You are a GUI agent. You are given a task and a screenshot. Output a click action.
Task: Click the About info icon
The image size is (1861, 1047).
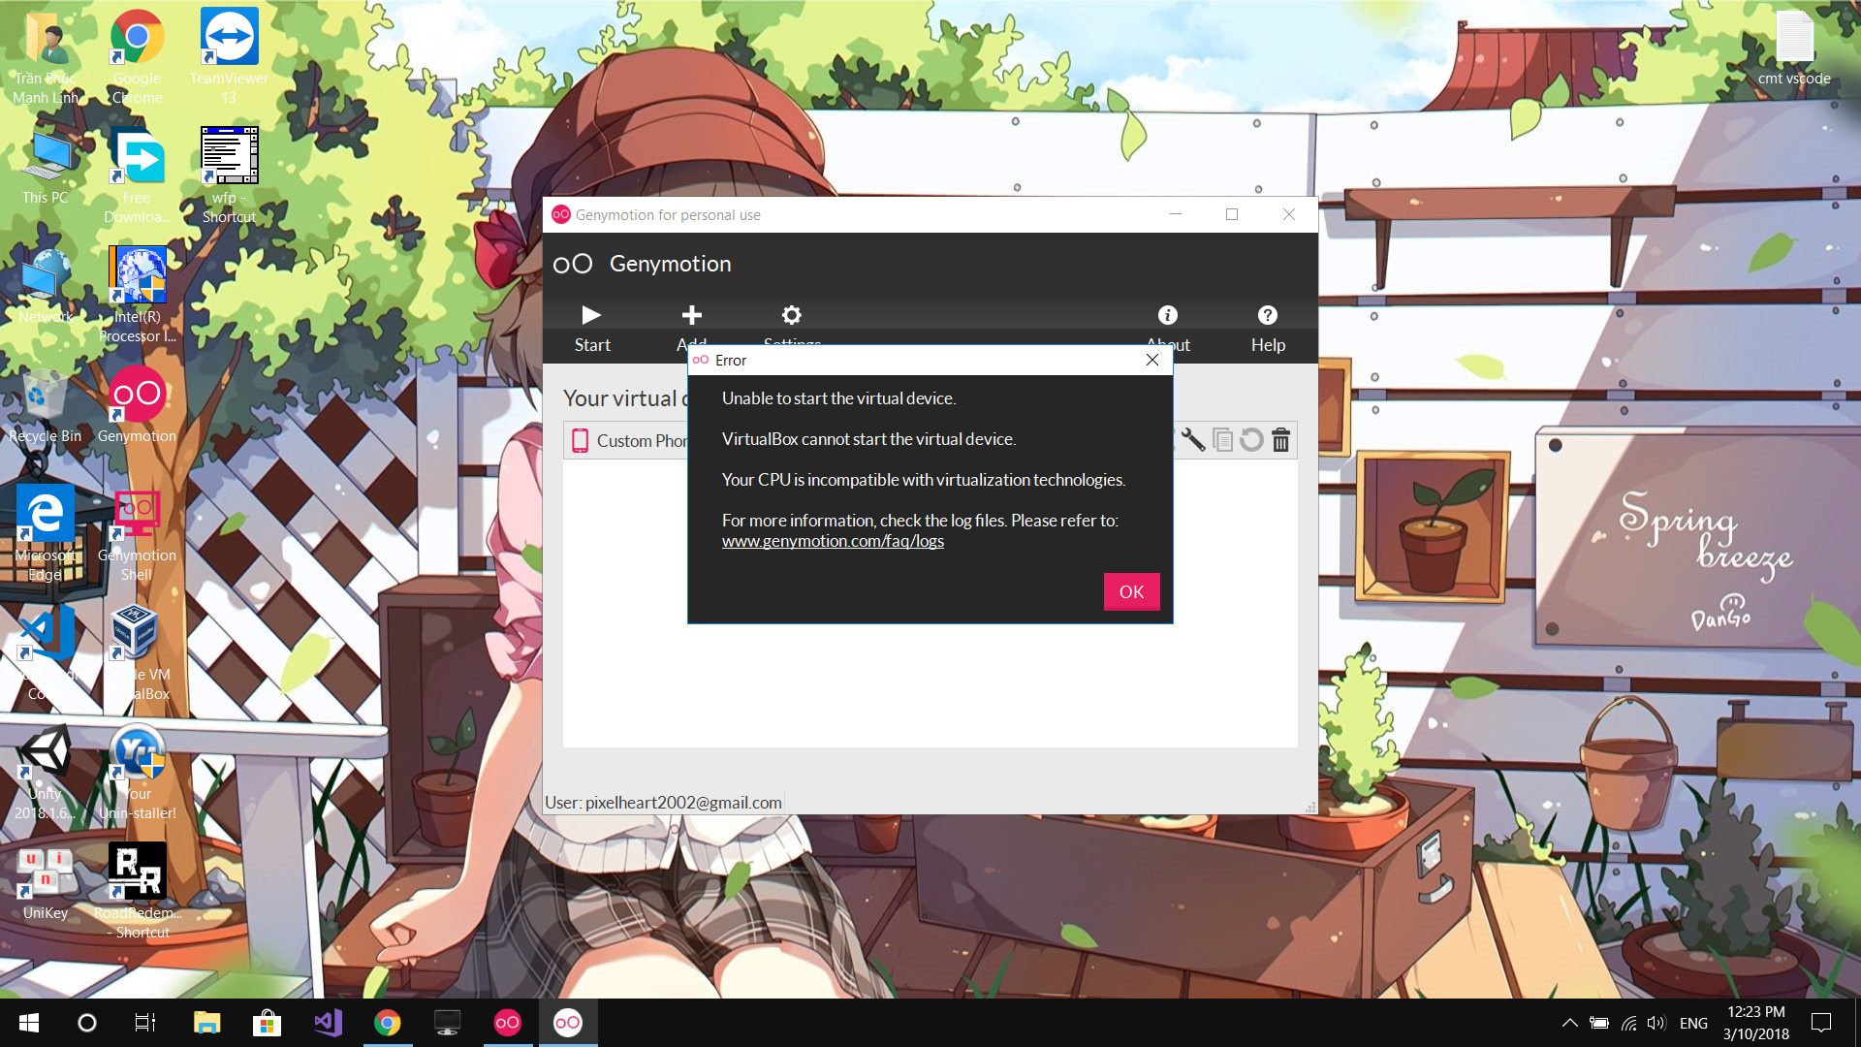[x=1168, y=315]
